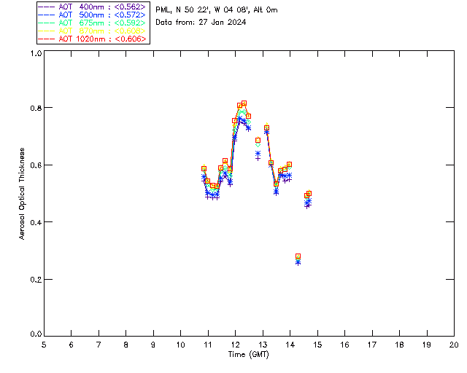Click the last red square marker before hour 15

pyautogui.click(x=309, y=193)
